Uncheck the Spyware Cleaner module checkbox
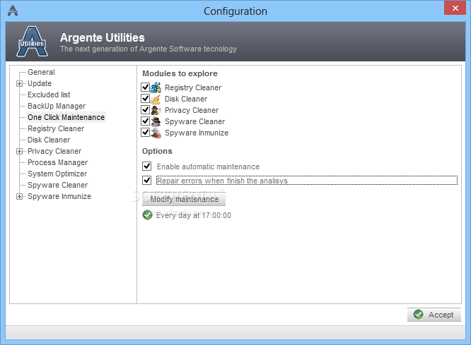 click(146, 121)
